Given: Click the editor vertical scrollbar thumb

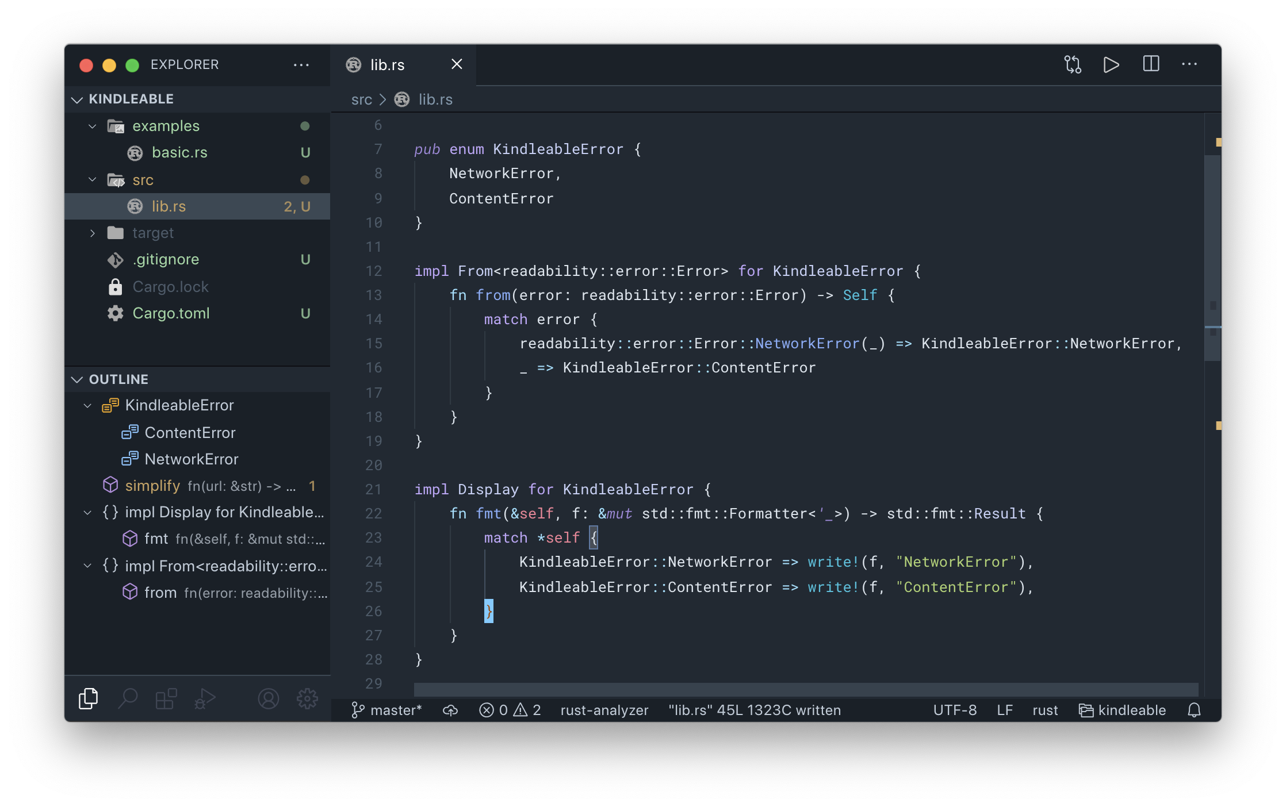Looking at the screenshot, I should coord(1212,258).
